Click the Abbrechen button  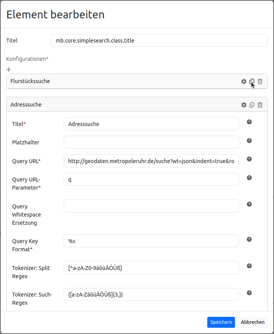point(253,322)
